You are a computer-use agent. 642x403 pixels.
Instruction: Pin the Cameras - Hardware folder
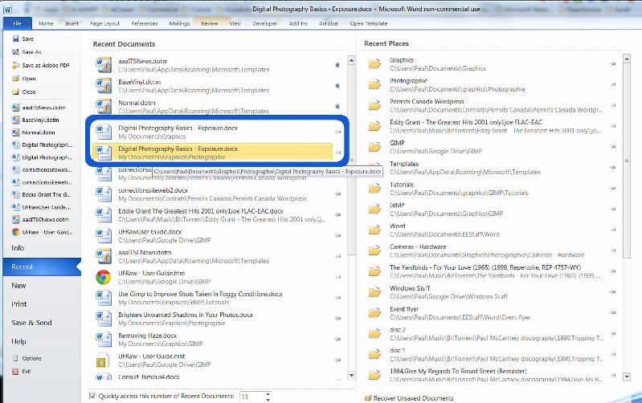(x=612, y=250)
